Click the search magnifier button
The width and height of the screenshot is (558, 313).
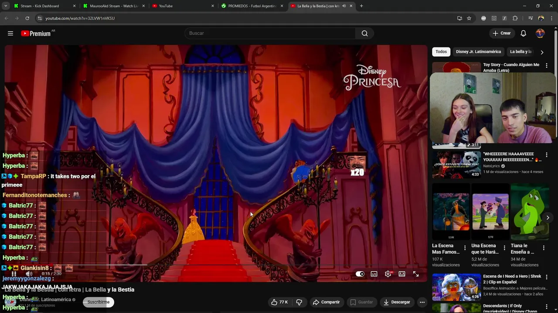point(364,33)
